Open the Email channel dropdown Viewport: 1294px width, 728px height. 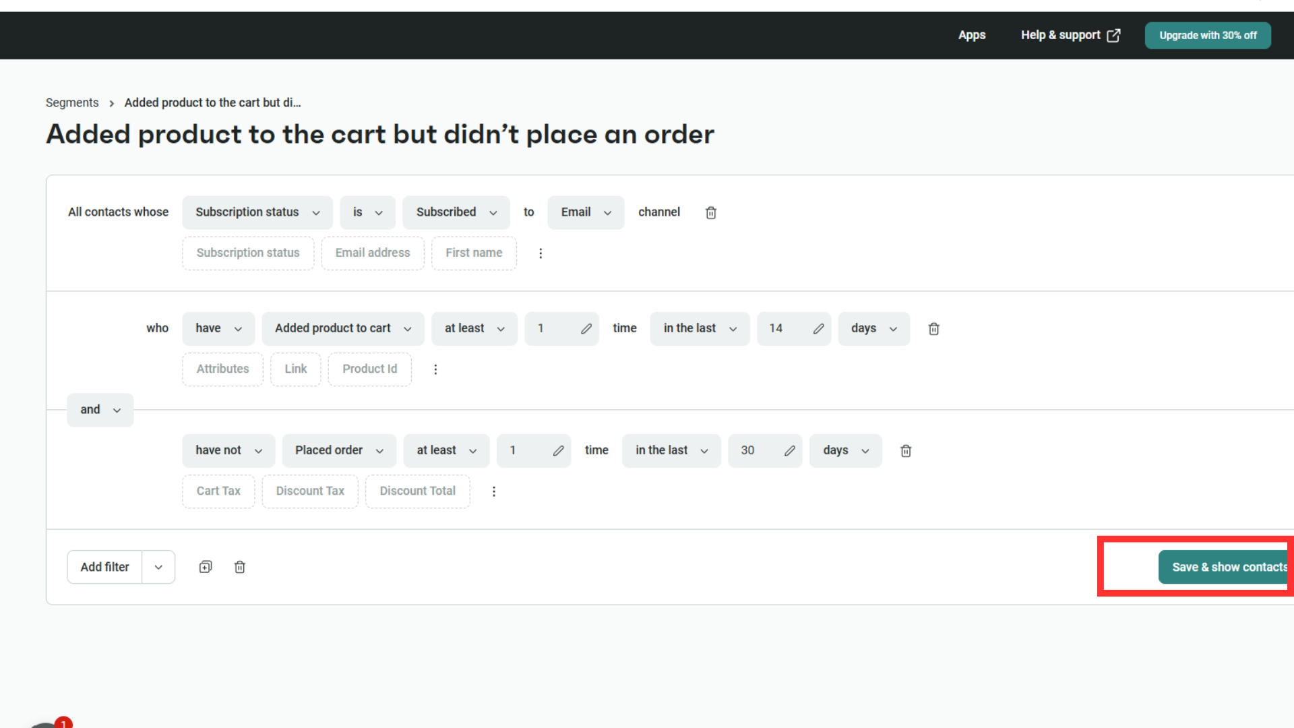(x=585, y=212)
